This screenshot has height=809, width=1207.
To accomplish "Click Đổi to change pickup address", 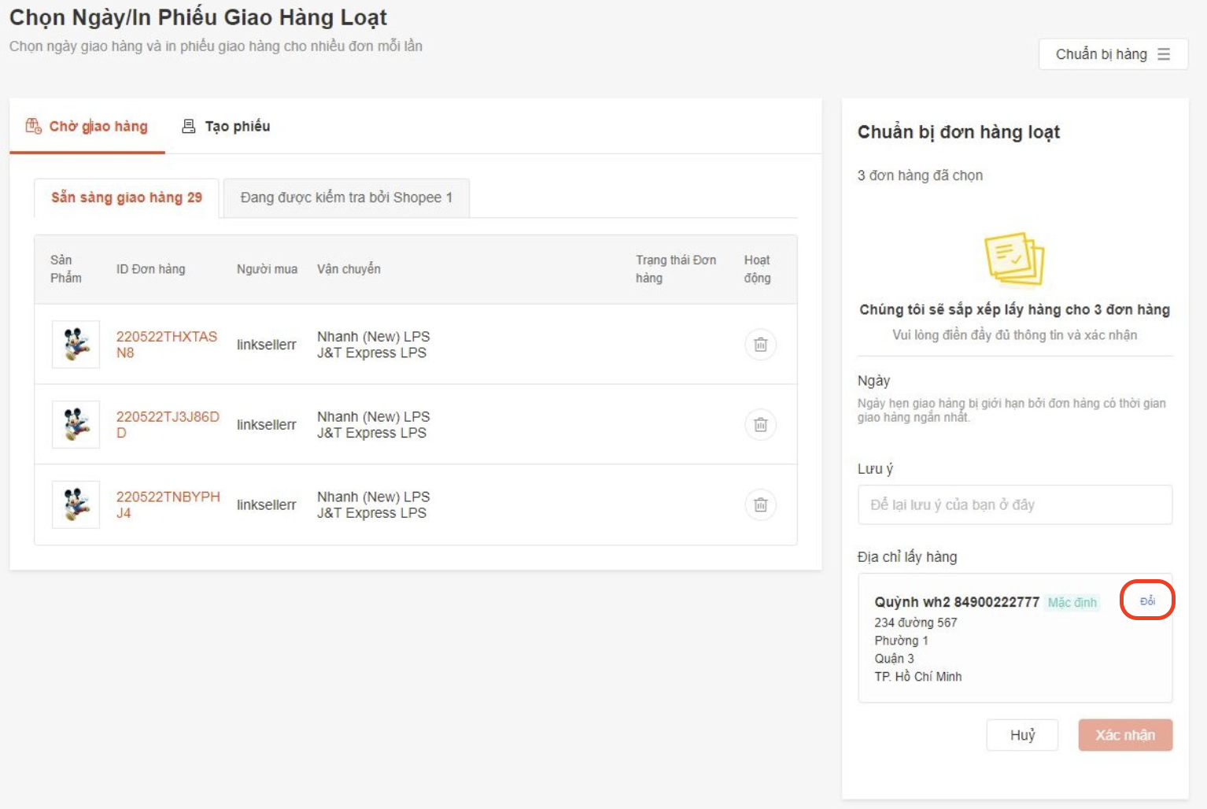I will pyautogui.click(x=1147, y=600).
